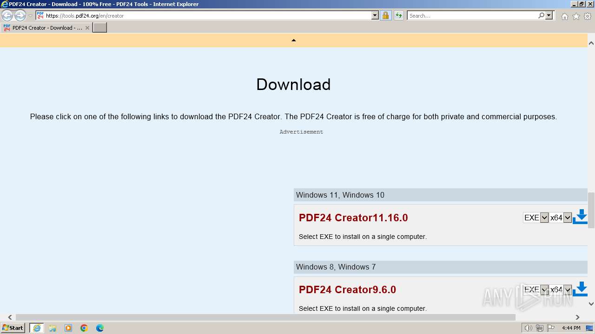Open Internet Explorer from the taskbar
Screen dimensions: 595x334
click(36, 328)
